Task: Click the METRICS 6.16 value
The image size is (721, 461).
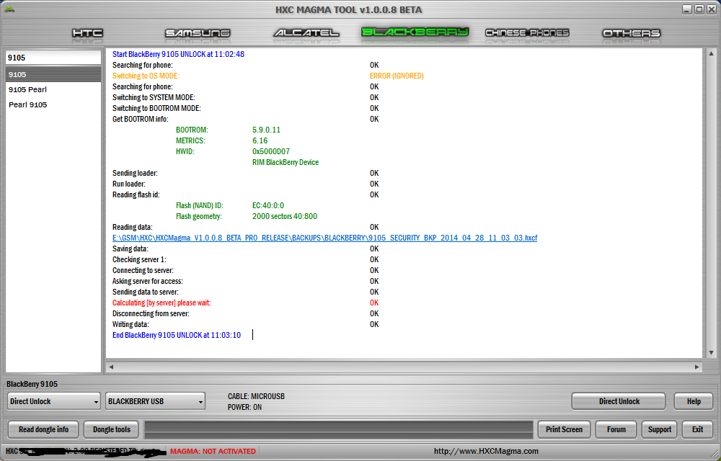Action: [260, 140]
